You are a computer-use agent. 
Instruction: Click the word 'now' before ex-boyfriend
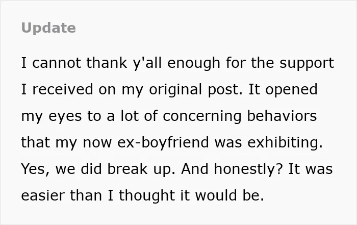click(97, 143)
